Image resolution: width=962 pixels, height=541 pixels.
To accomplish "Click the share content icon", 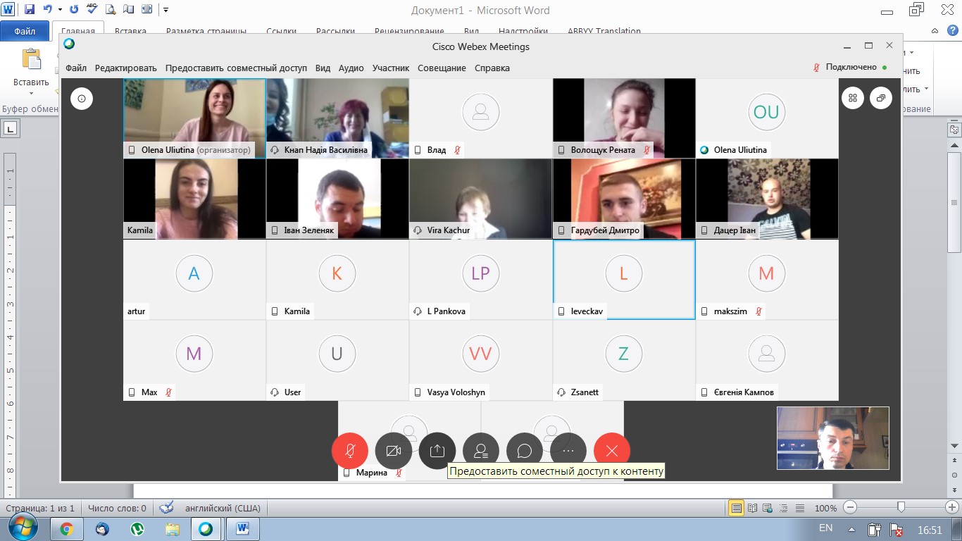I will pyautogui.click(x=437, y=451).
